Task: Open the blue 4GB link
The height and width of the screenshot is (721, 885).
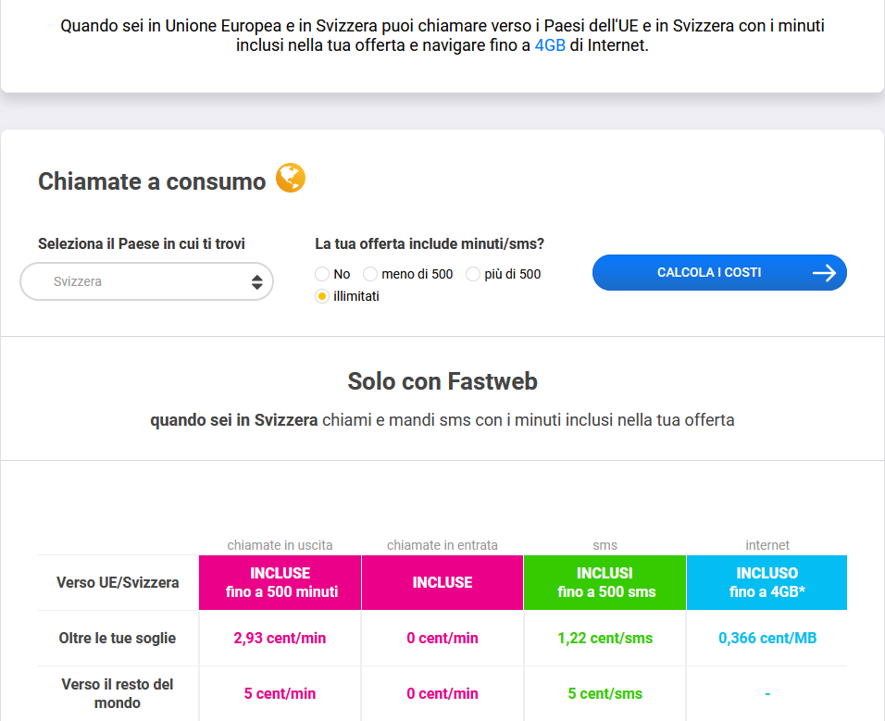Action: [x=550, y=45]
